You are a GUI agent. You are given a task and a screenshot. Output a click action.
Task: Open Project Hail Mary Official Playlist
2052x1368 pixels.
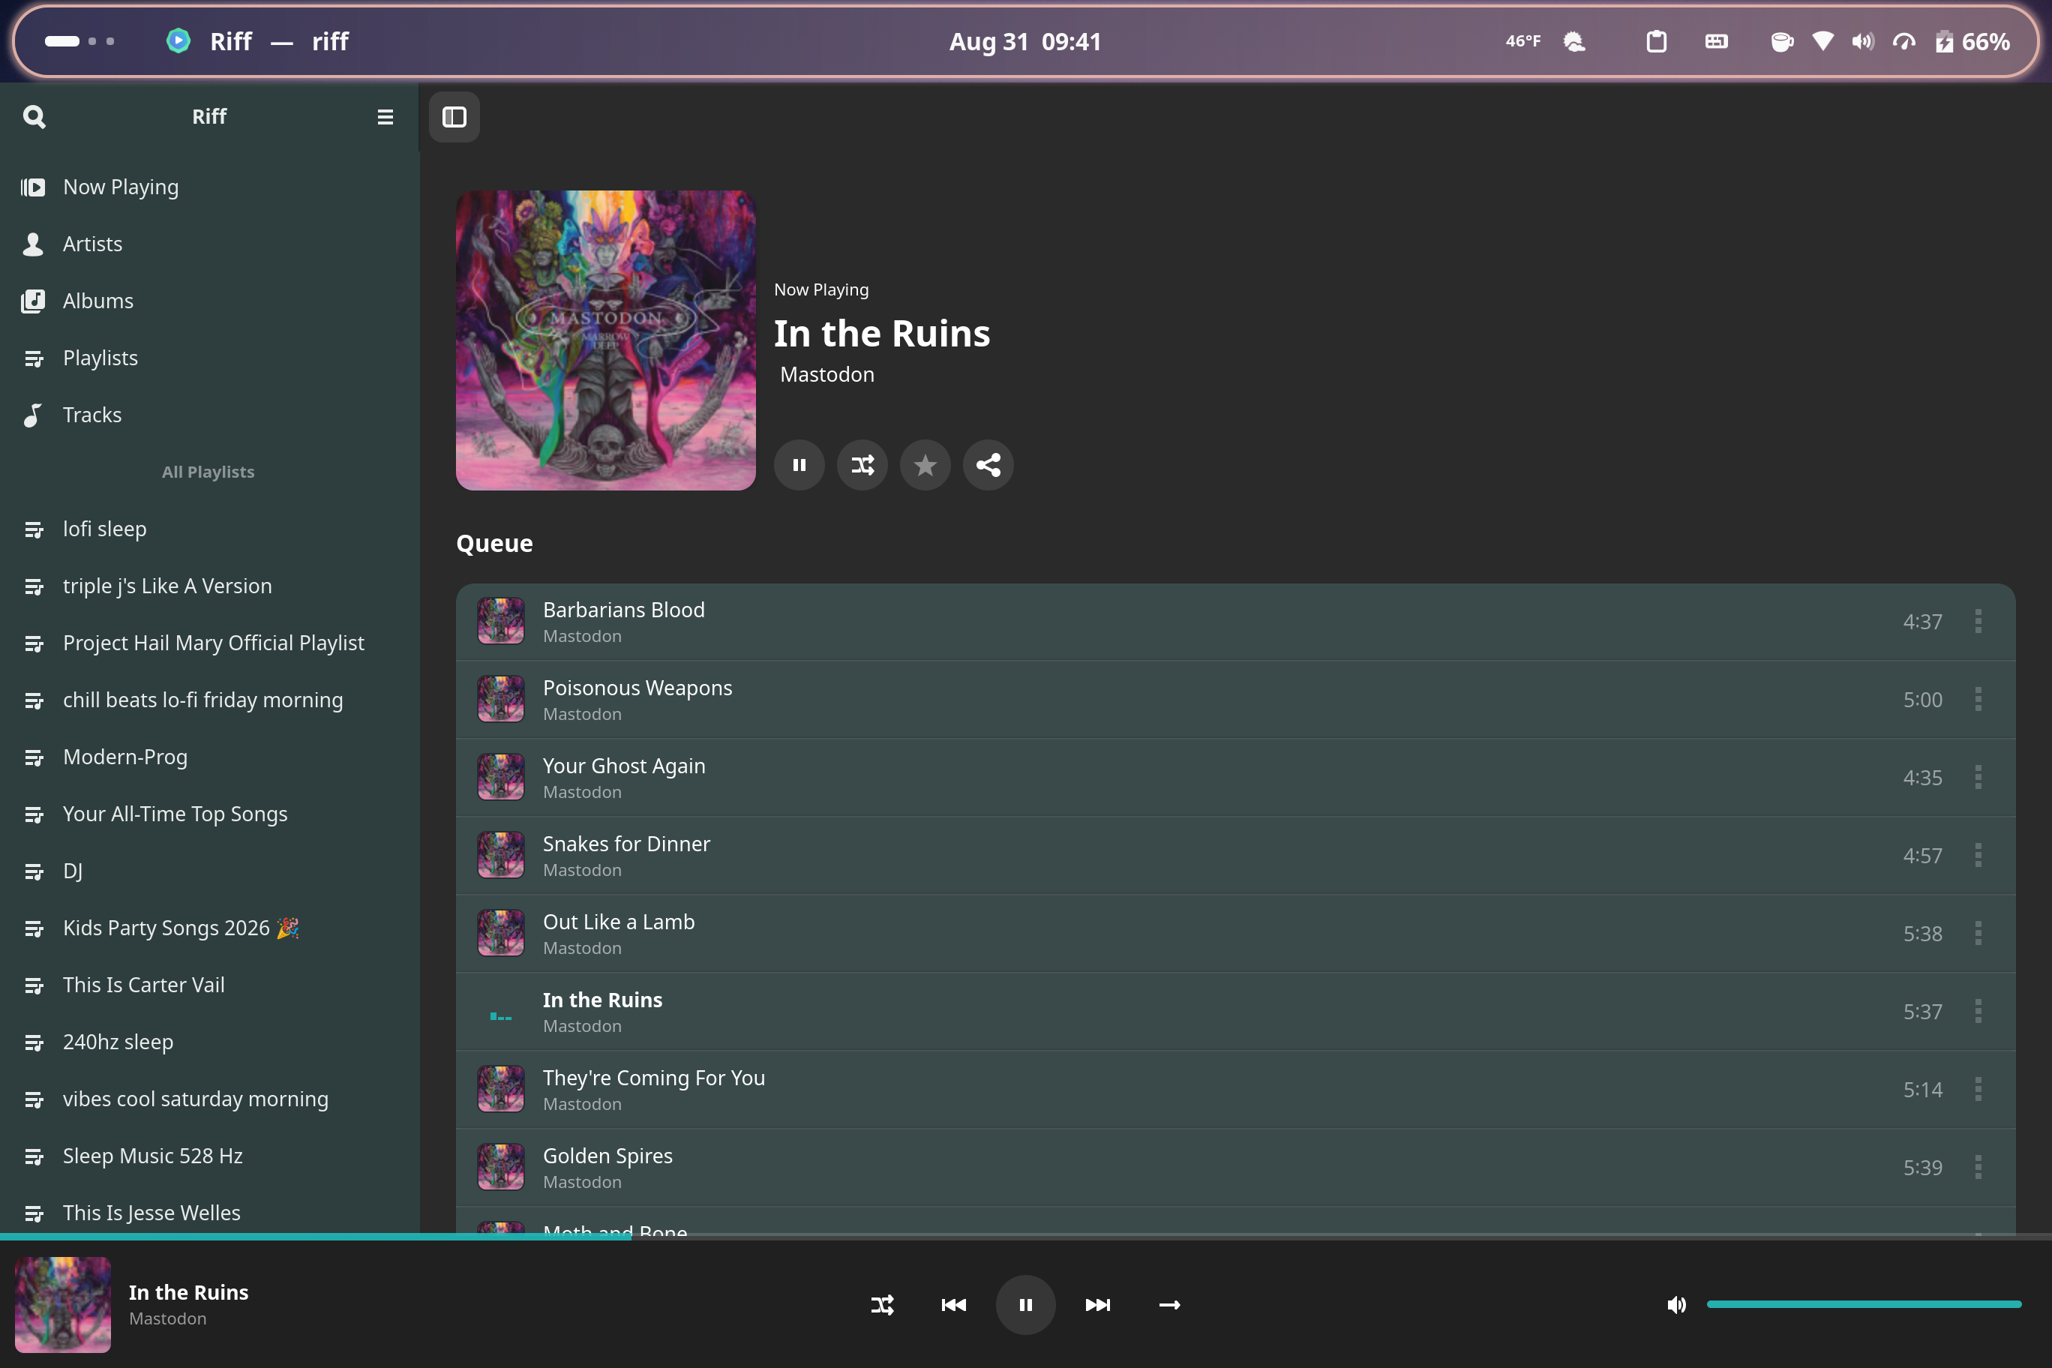click(x=209, y=643)
